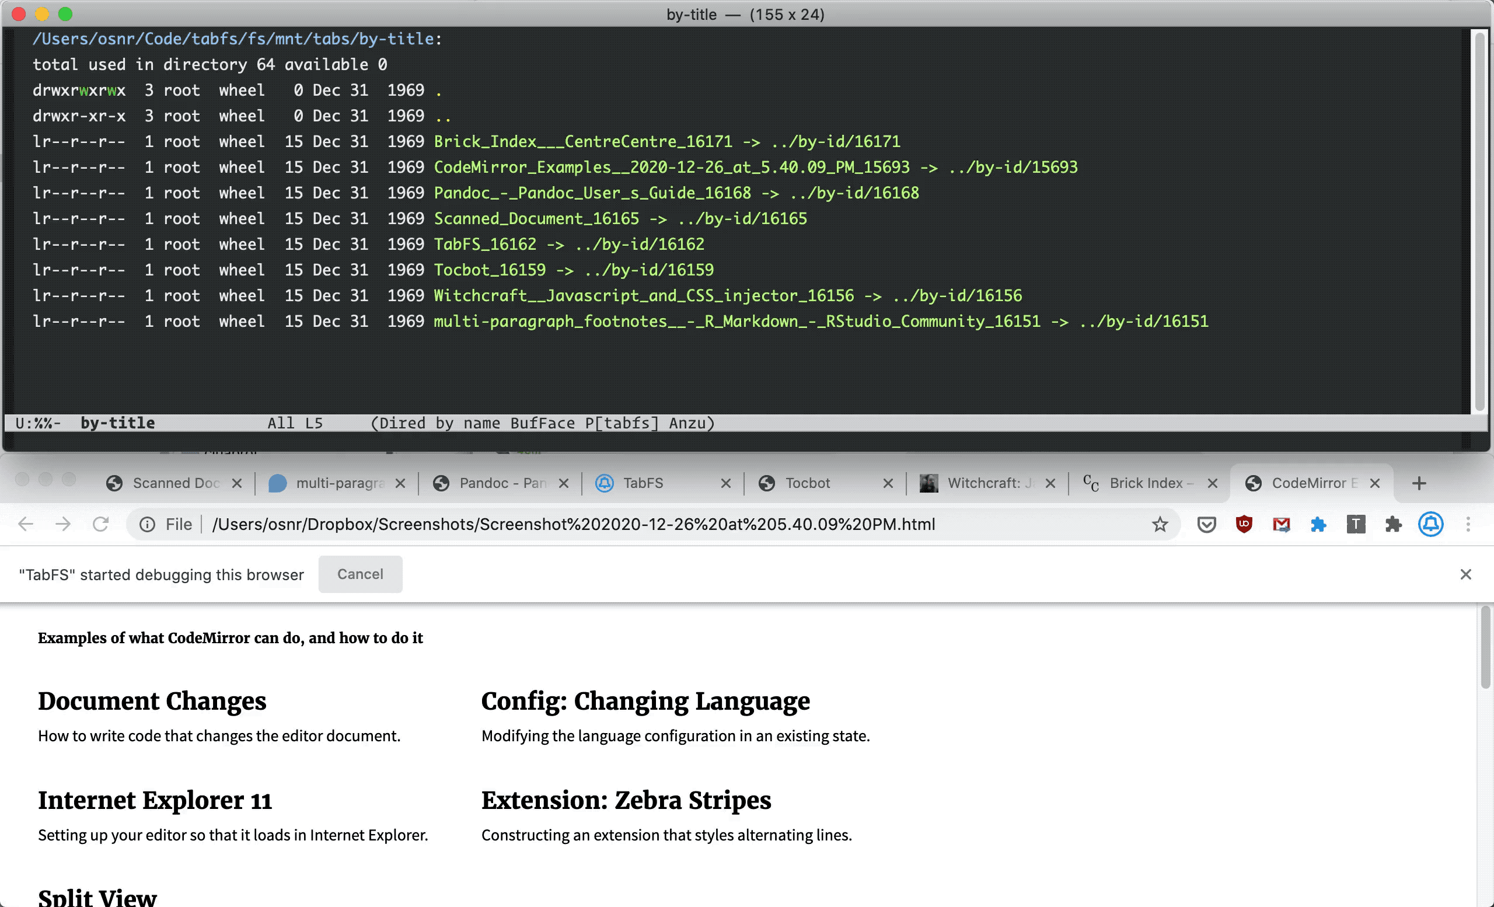Click the dismiss debugging notification button
This screenshot has width=1494, height=907.
[1466, 574]
